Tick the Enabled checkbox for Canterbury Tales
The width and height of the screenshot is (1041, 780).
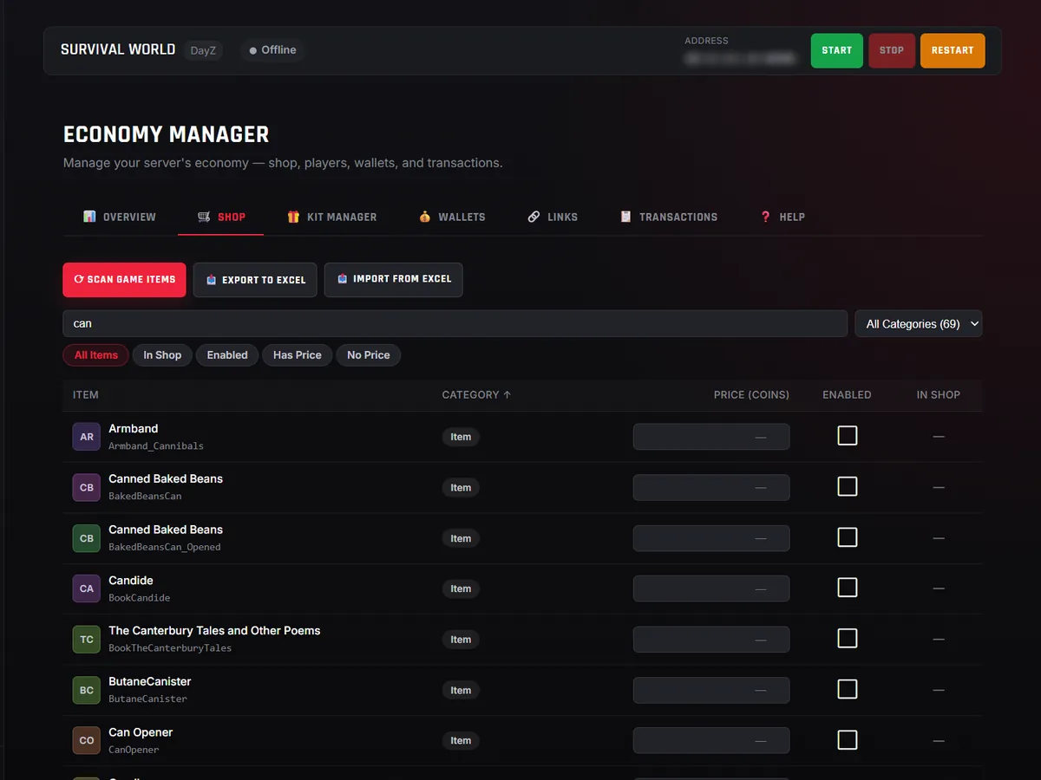click(848, 639)
